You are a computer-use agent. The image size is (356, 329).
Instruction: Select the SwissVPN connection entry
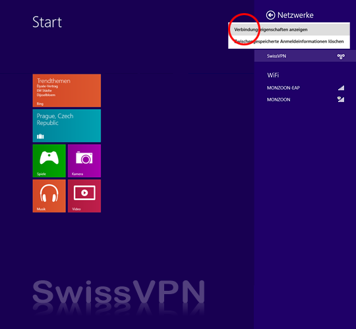(305, 56)
